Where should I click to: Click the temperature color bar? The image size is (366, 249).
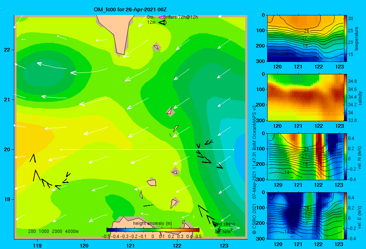click(346, 38)
